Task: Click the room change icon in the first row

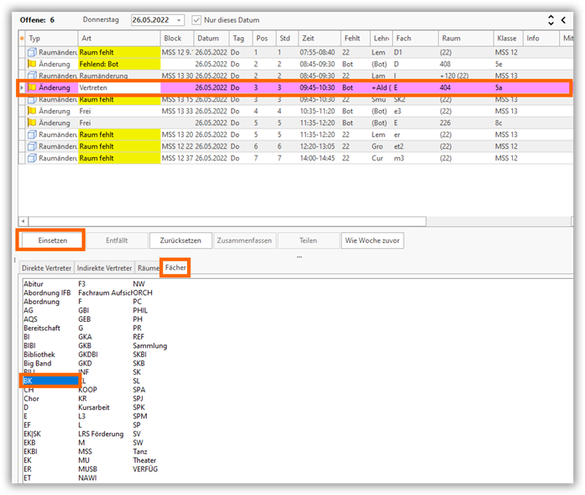Action: 33,52
